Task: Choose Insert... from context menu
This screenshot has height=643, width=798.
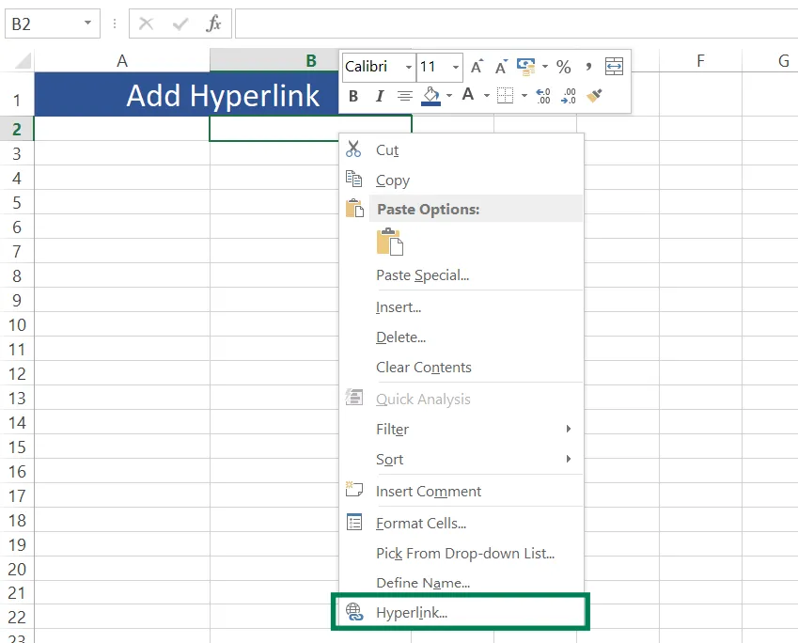Action: coord(462,307)
